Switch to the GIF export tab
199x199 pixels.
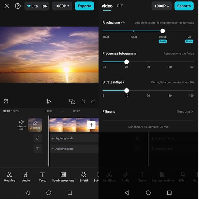point(120,6)
